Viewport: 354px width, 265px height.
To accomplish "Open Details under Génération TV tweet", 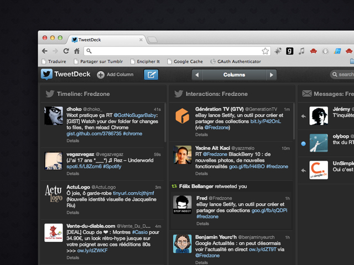I will (201, 135).
